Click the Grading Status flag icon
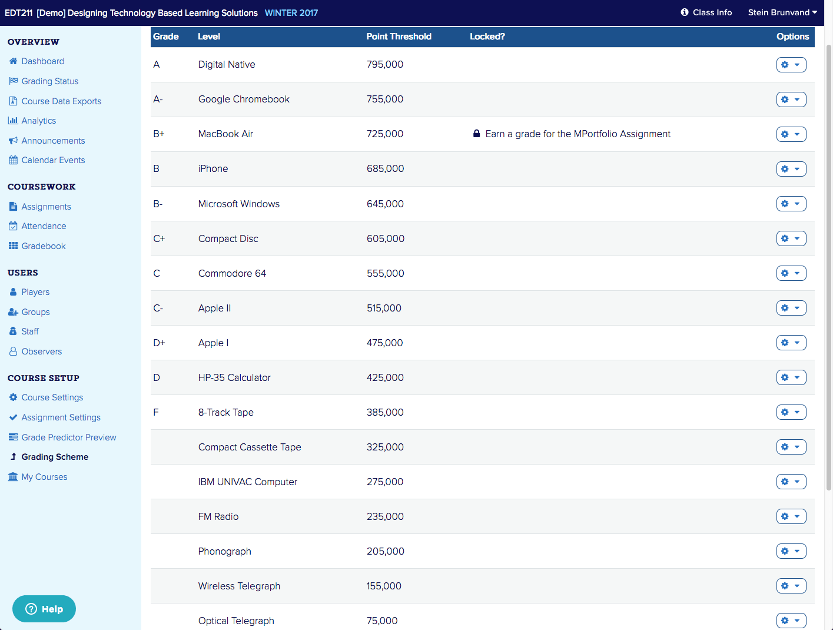 13,81
